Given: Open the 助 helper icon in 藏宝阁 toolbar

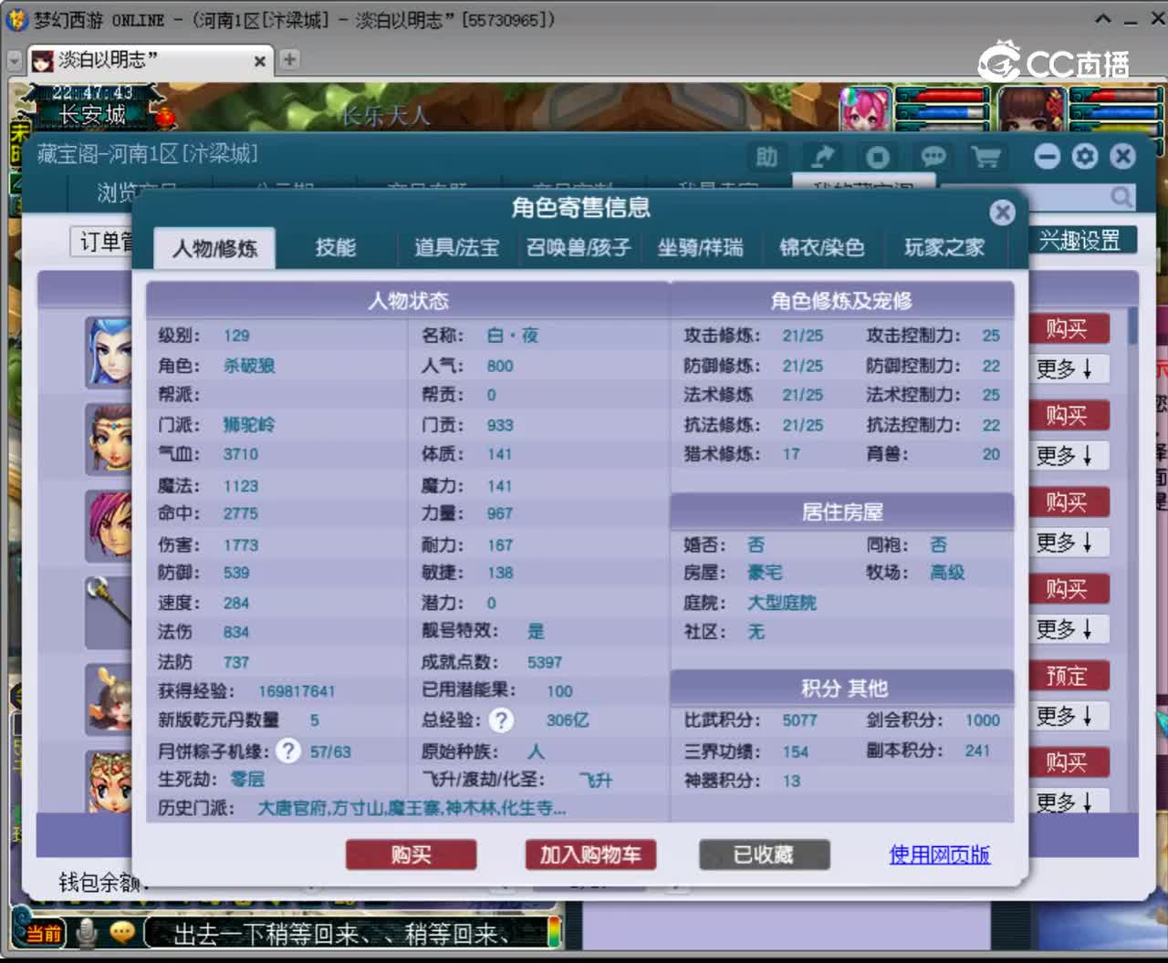Looking at the screenshot, I should [x=766, y=157].
